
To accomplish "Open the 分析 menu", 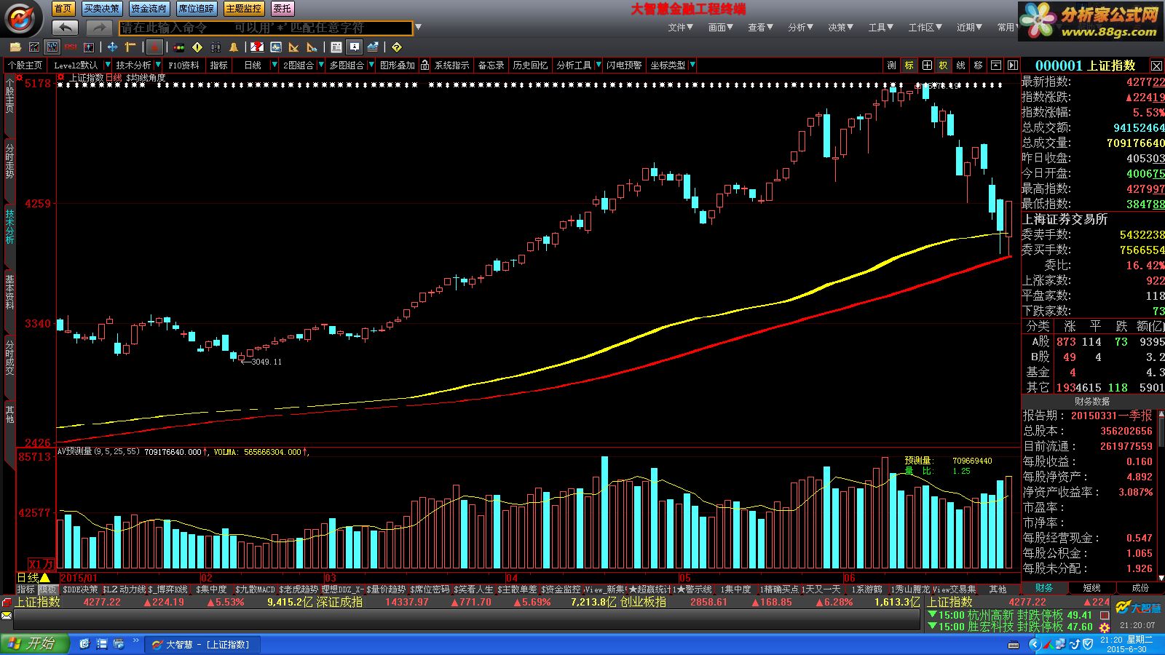I will tap(800, 27).
